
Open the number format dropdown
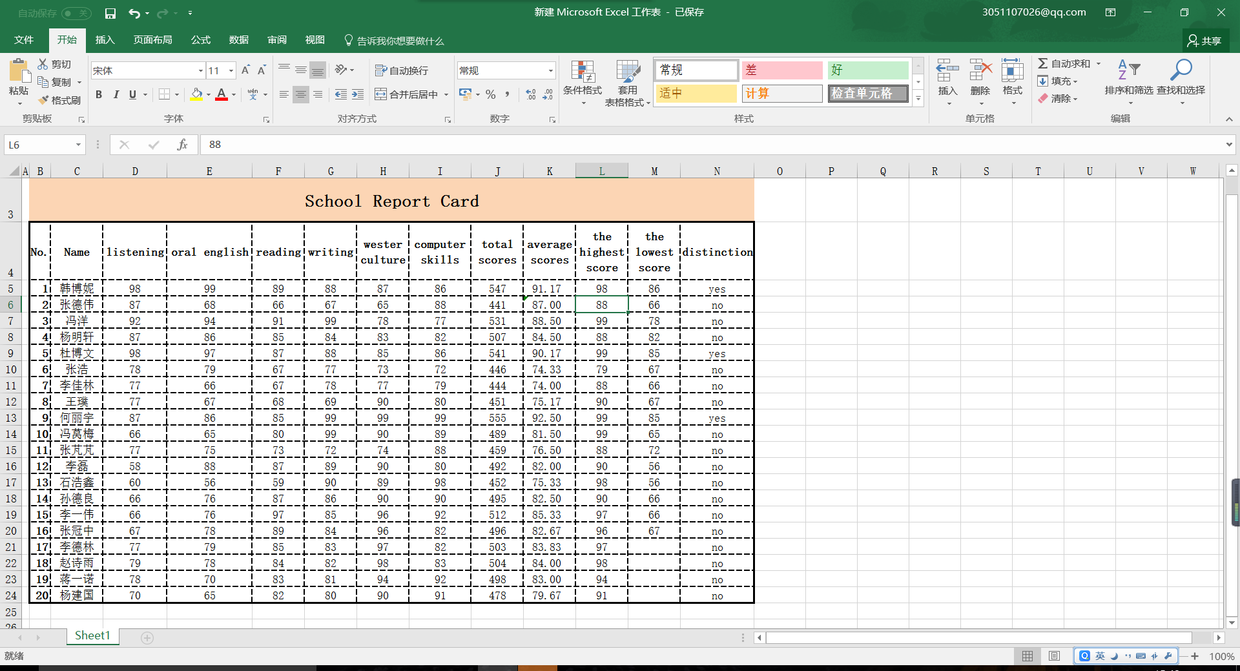point(550,70)
